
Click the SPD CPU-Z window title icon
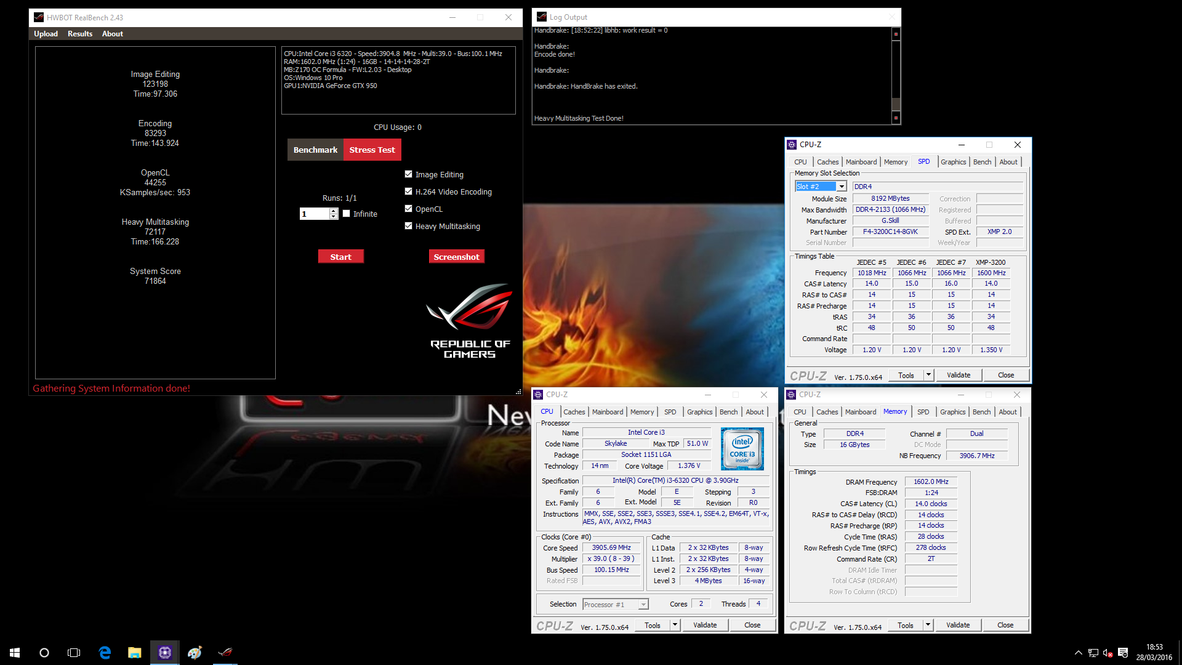792,145
